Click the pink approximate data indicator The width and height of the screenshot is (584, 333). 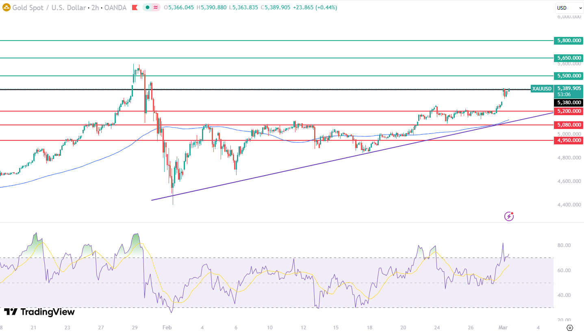coord(155,7)
